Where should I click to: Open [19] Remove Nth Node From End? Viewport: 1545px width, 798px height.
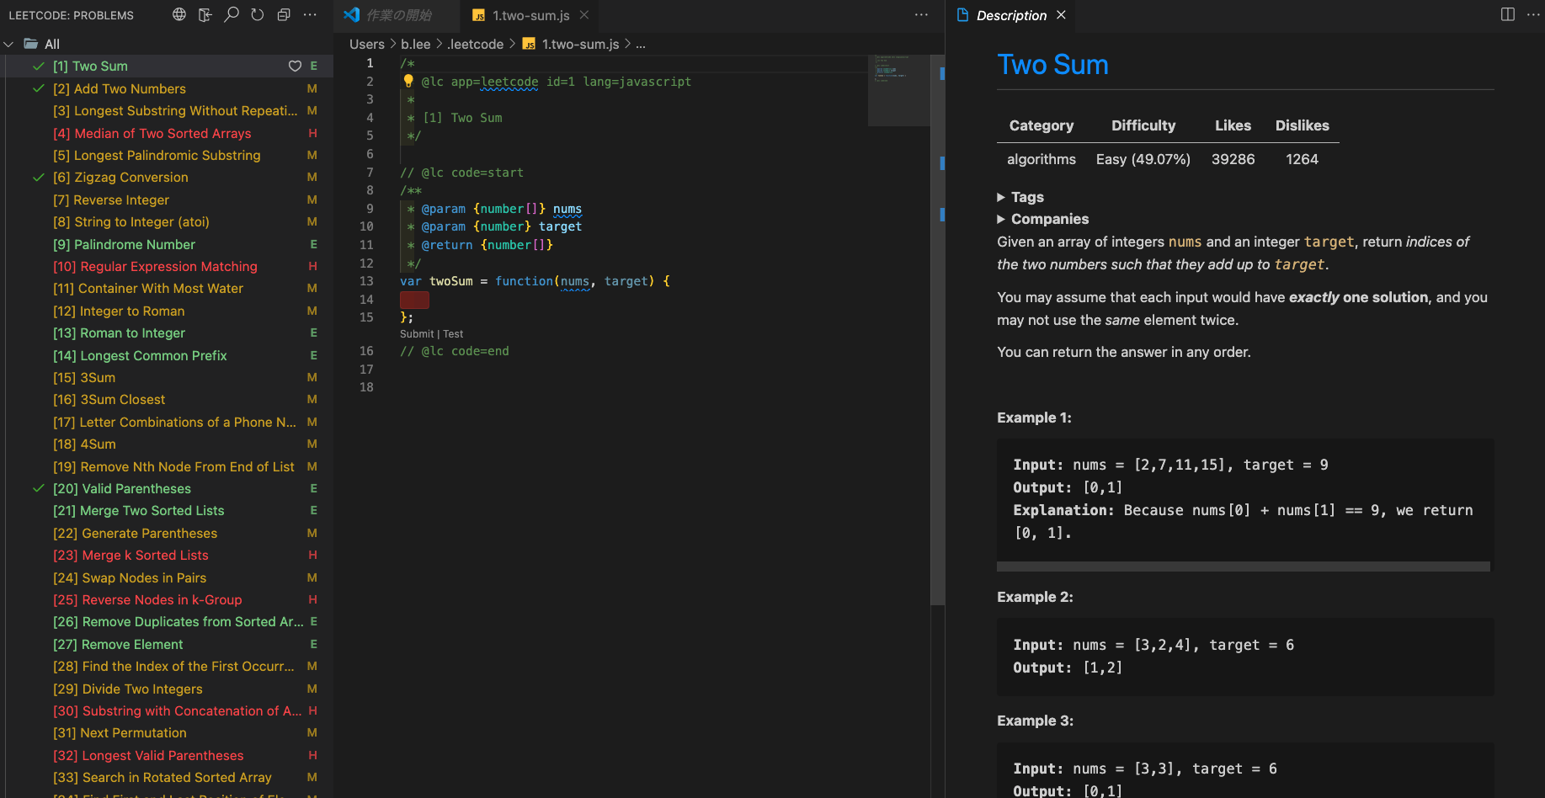(168, 466)
